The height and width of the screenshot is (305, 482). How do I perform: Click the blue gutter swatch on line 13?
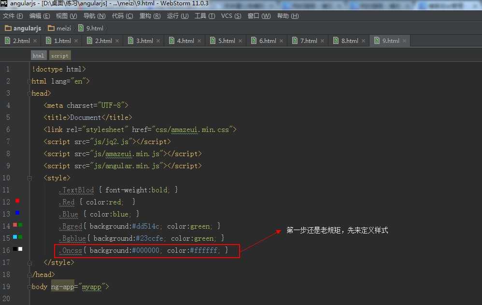click(17, 213)
